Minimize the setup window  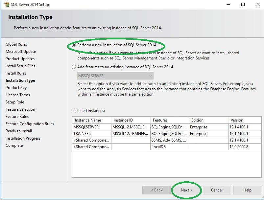click(228, 4)
